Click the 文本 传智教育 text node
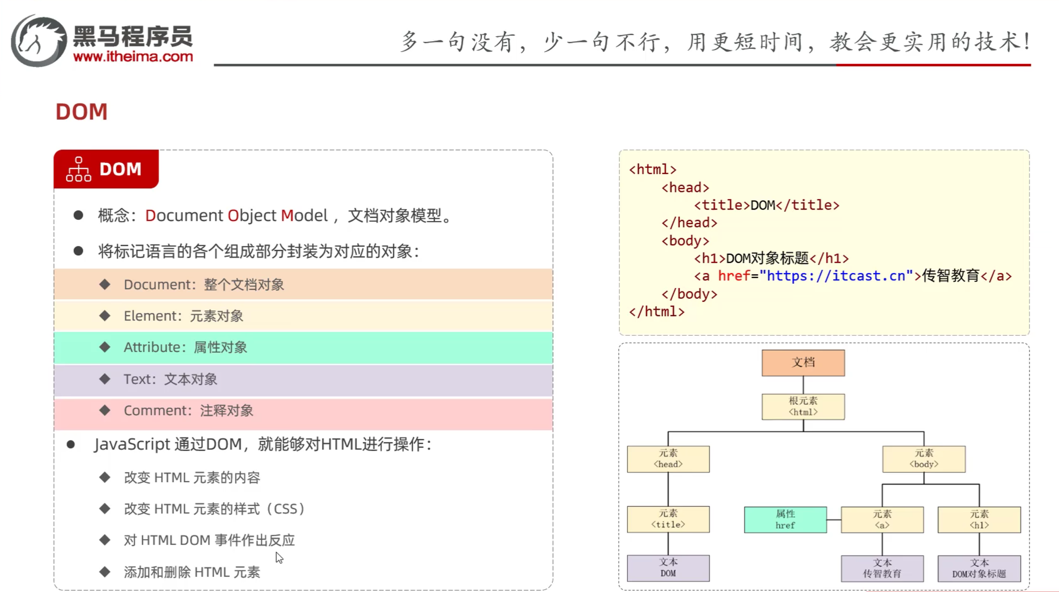Image resolution: width=1059 pixels, height=592 pixels. [x=882, y=568]
